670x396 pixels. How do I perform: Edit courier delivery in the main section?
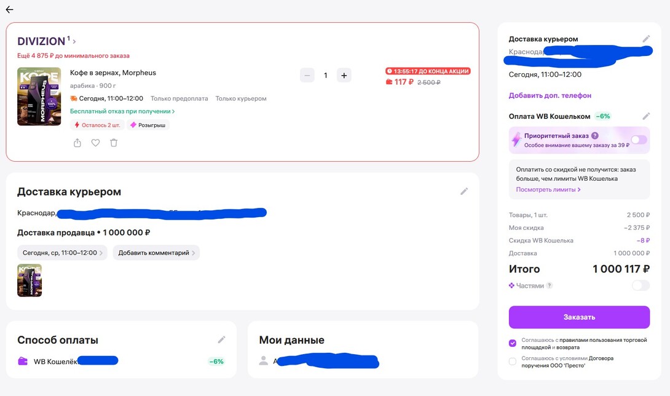464,191
